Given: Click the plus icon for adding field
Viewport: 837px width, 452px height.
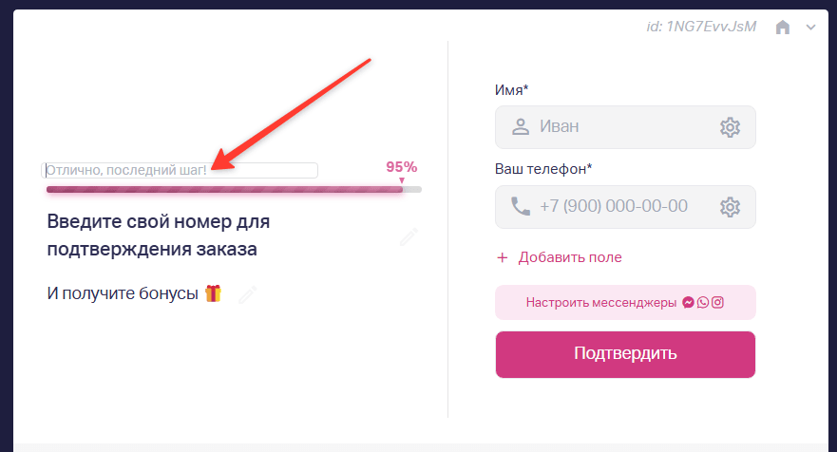Looking at the screenshot, I should coord(503,257).
